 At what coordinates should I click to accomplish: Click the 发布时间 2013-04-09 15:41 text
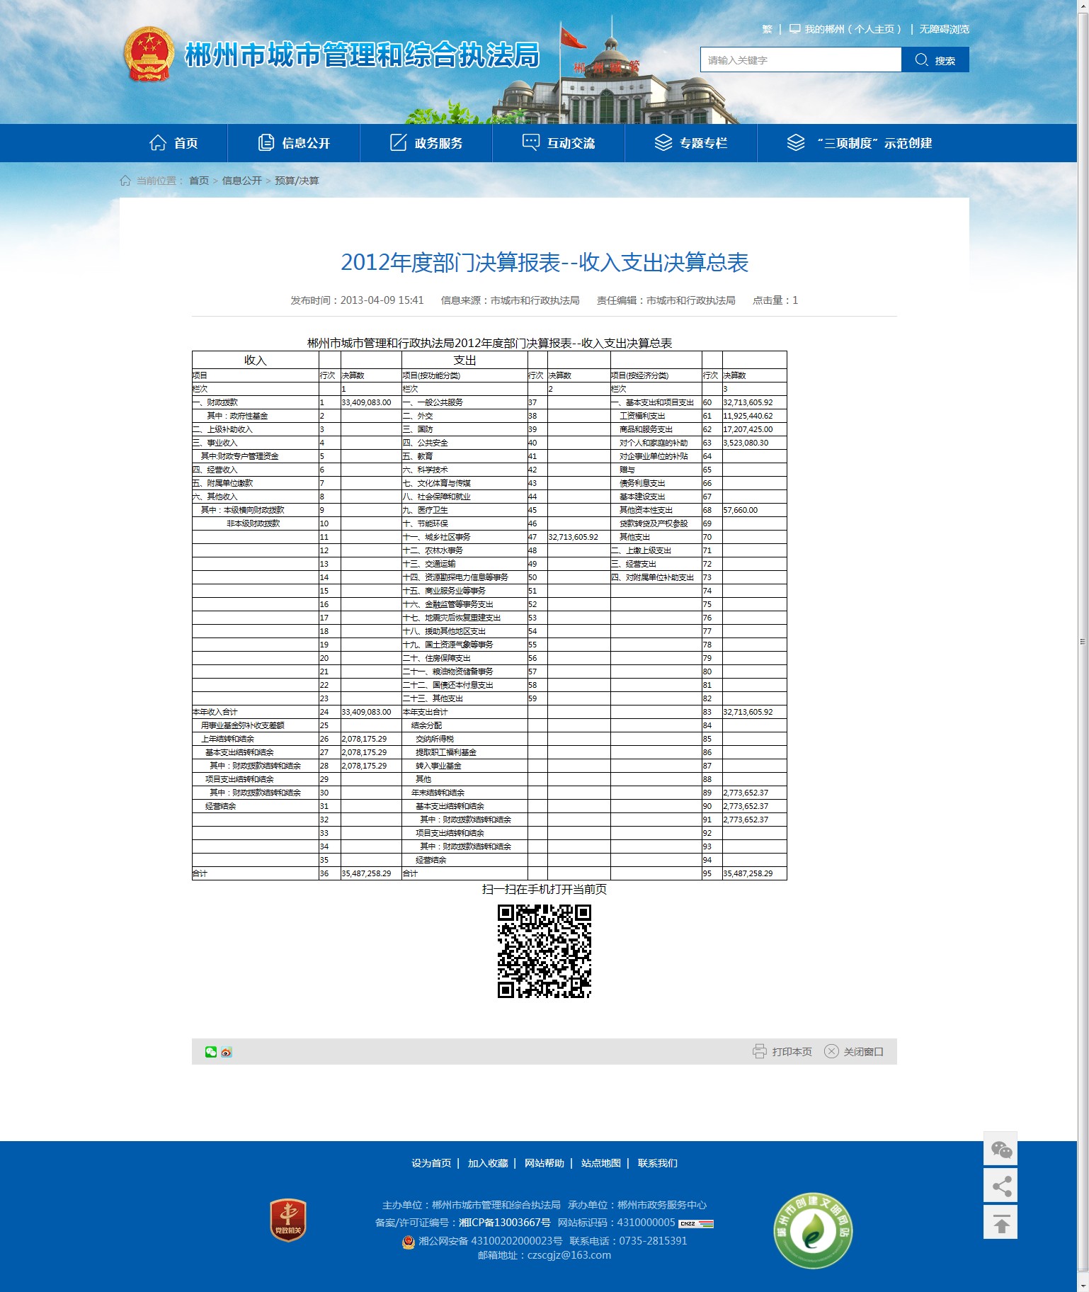tap(357, 300)
